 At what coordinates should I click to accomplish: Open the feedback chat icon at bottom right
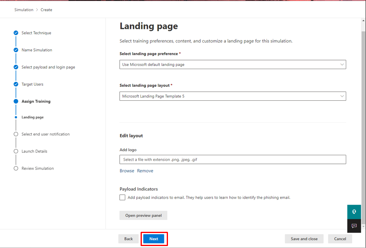pyautogui.click(x=354, y=226)
